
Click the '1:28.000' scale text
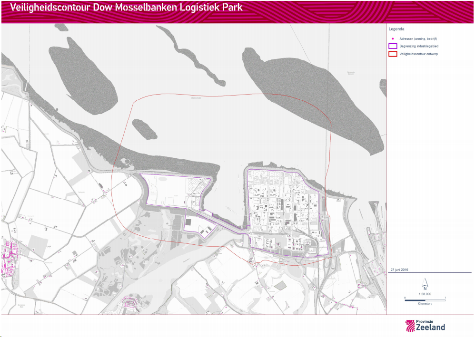(x=425, y=294)
